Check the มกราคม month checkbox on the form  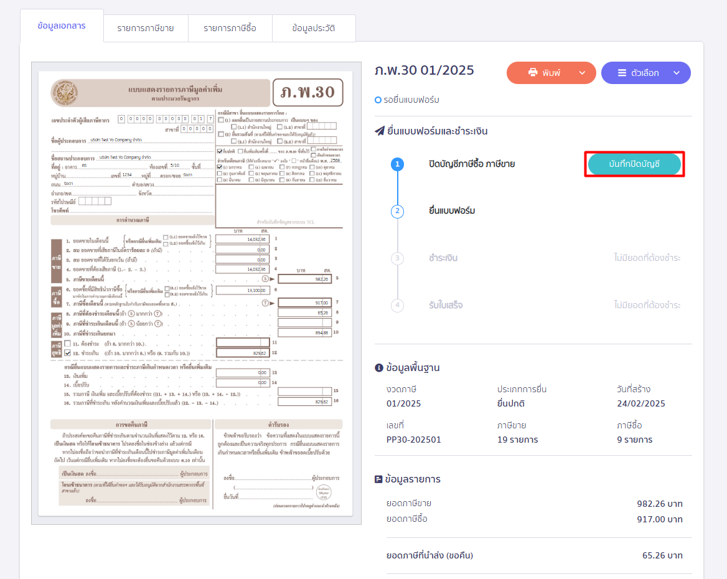219,167
